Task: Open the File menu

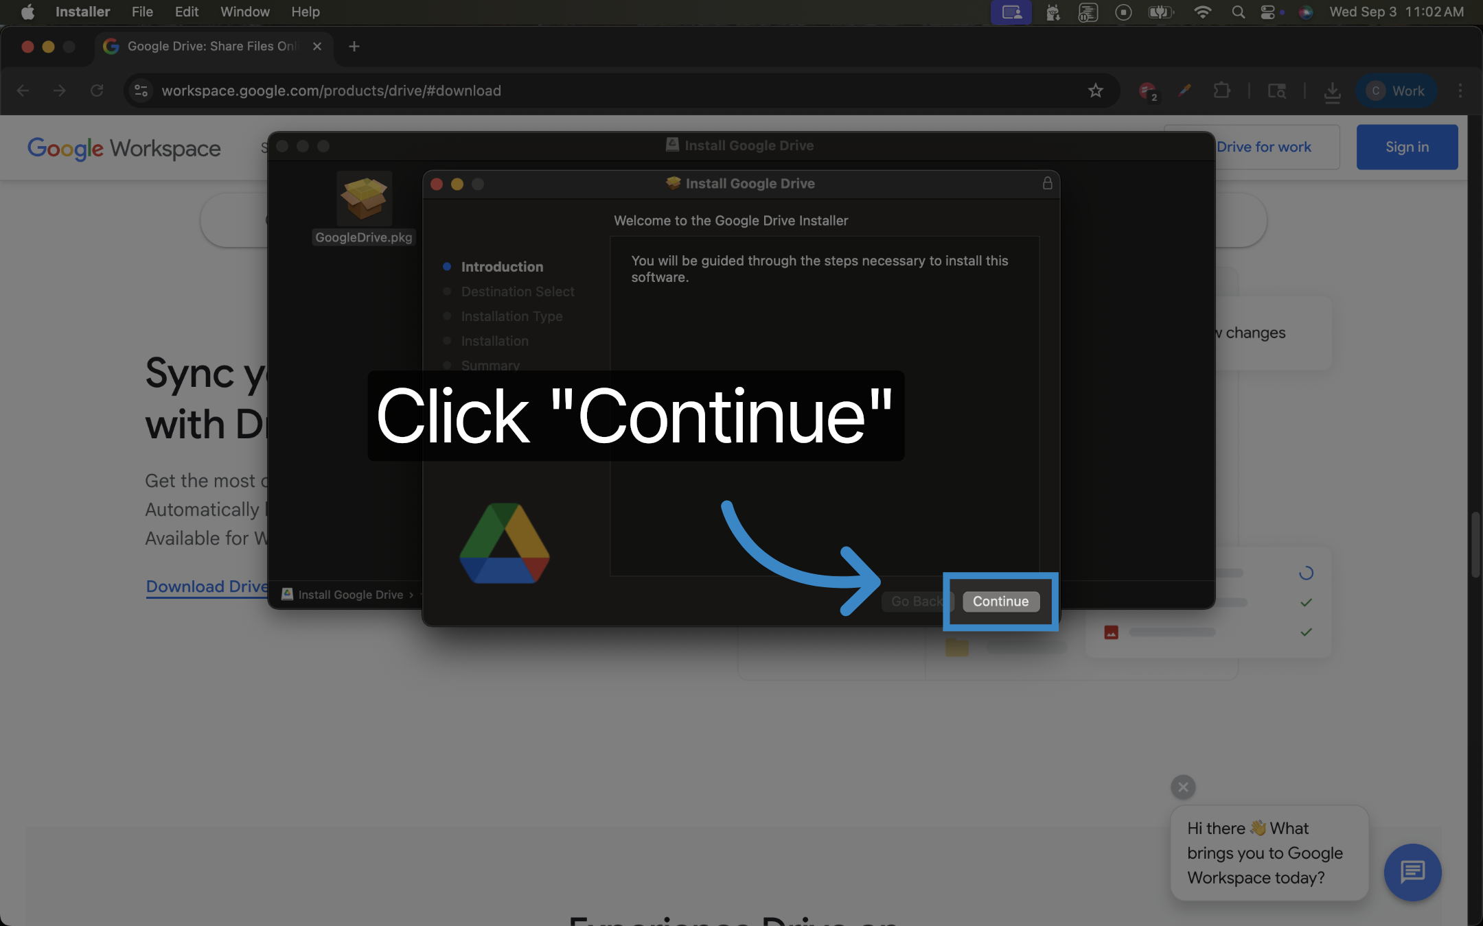Action: (142, 12)
